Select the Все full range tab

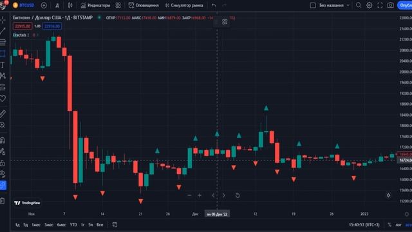pyautogui.click(x=100, y=225)
